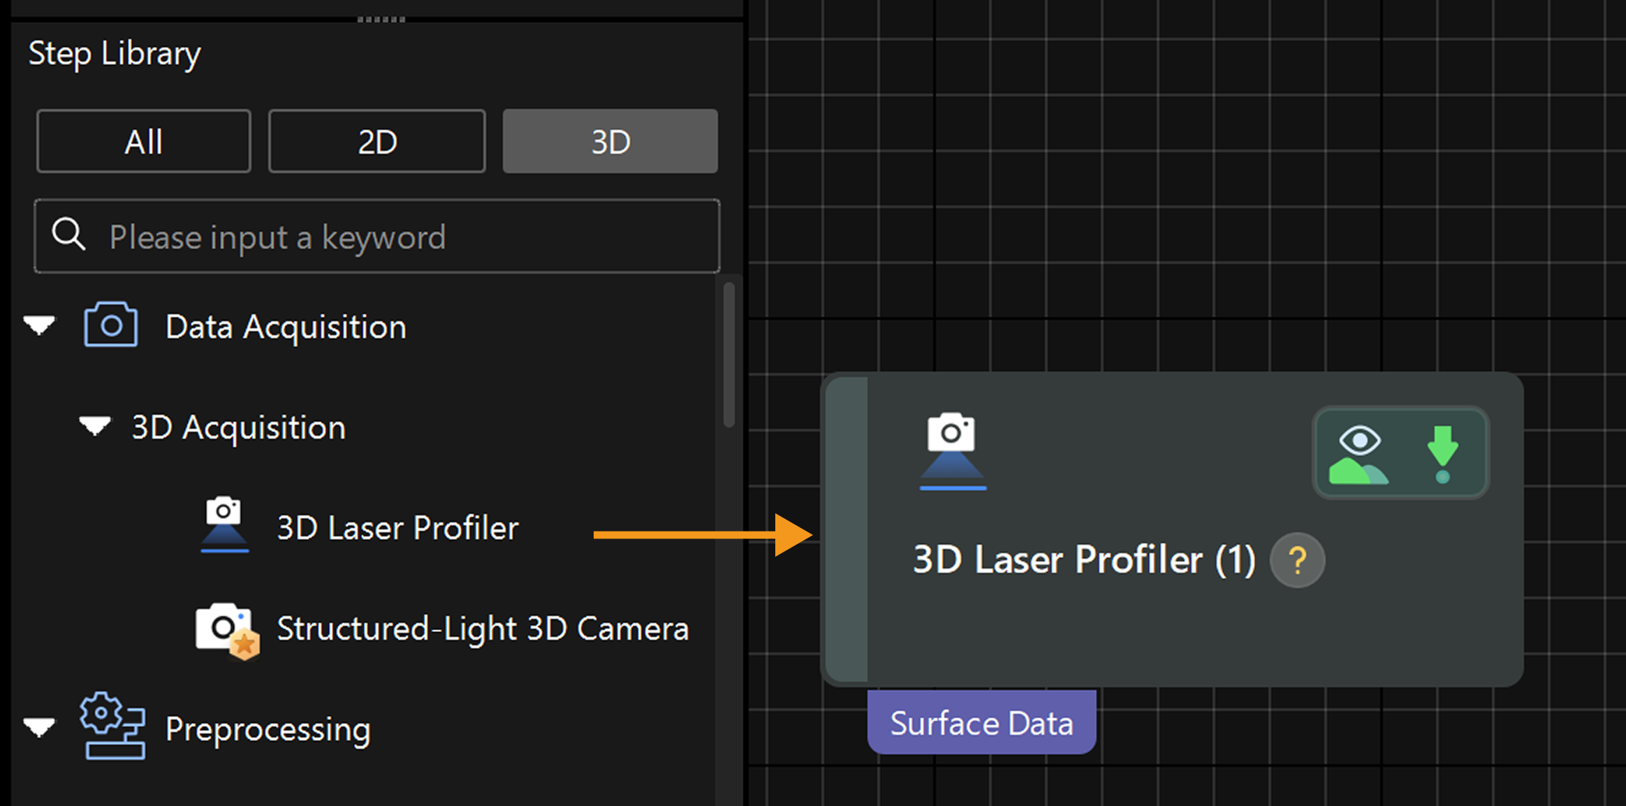Open help via question mark icon

click(x=1297, y=560)
